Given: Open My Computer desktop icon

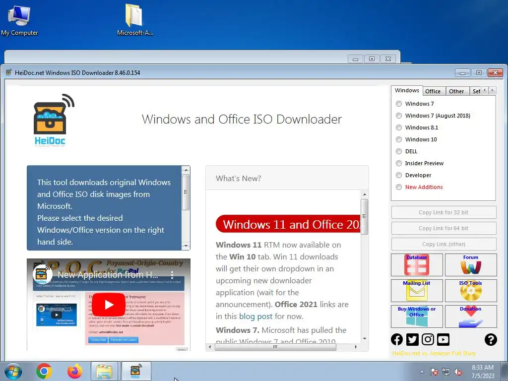Looking at the screenshot, I should pos(19,19).
